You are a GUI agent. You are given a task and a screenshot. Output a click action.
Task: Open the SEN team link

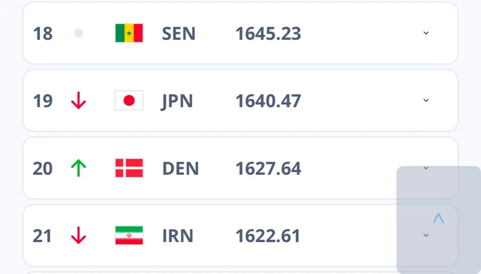(x=178, y=33)
